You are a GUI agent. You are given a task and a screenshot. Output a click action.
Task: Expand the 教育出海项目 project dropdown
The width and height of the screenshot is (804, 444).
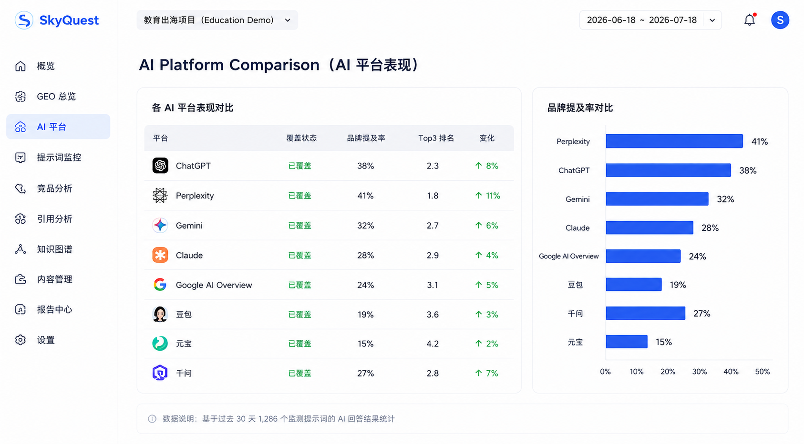(217, 20)
